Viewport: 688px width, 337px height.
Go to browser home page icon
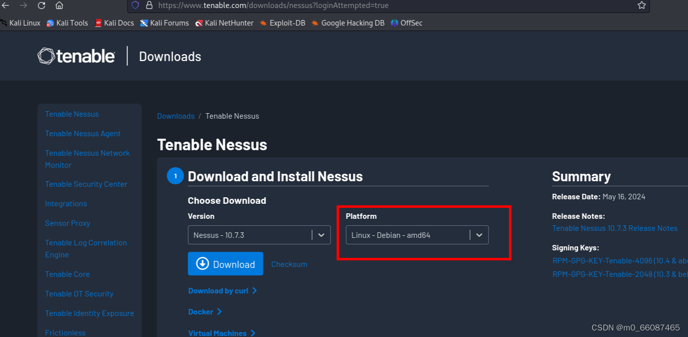[x=59, y=6]
